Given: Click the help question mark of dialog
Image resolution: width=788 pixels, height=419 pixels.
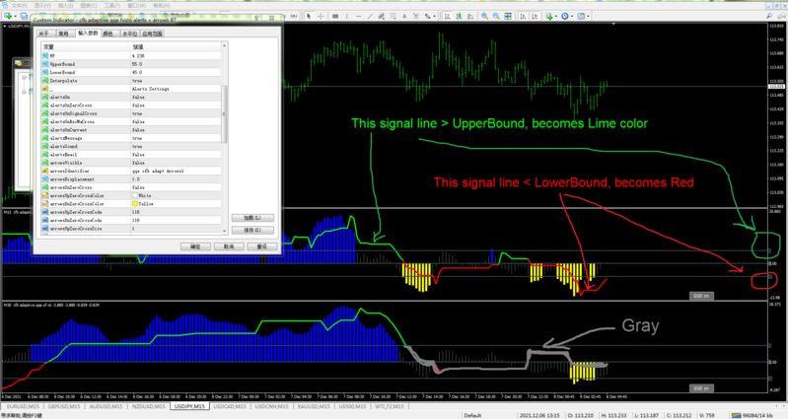Looking at the screenshot, I should [256, 19].
